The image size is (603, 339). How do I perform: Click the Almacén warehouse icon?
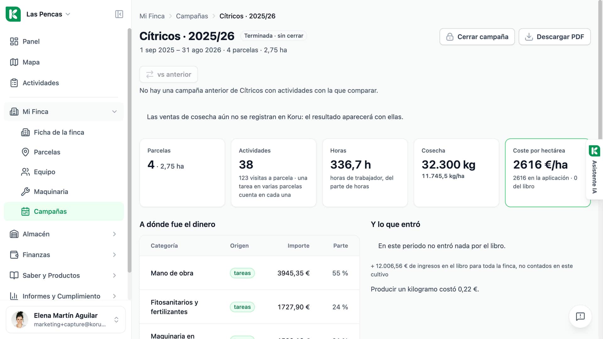[x=14, y=234]
